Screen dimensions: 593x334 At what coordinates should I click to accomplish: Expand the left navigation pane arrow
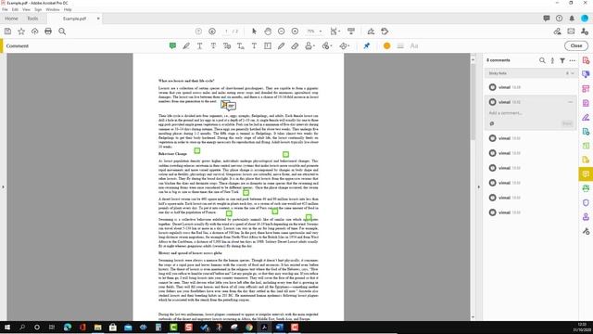tap(3, 186)
